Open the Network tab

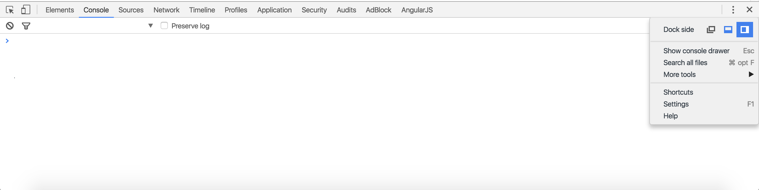166,10
